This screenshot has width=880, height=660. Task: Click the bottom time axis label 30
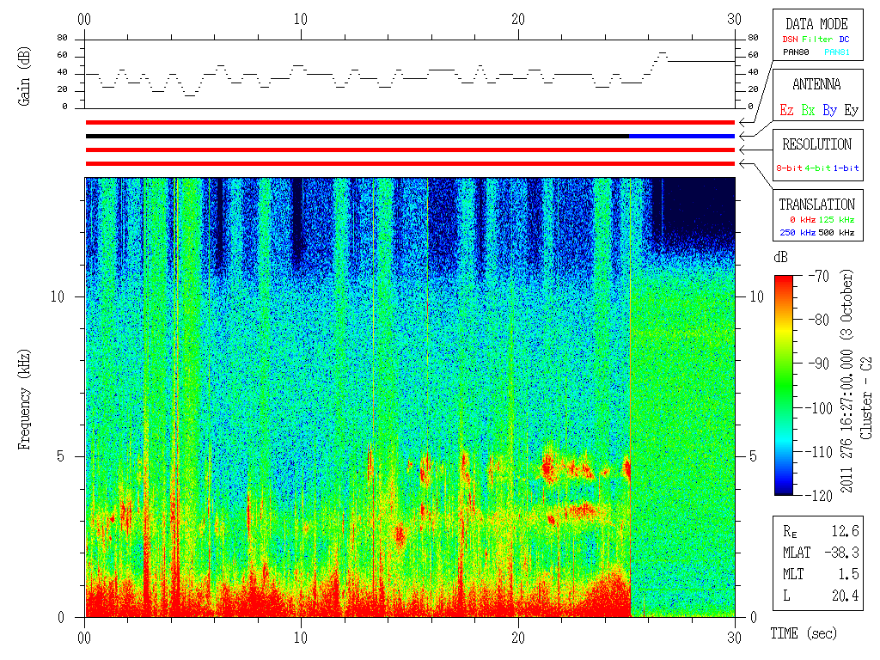click(734, 639)
